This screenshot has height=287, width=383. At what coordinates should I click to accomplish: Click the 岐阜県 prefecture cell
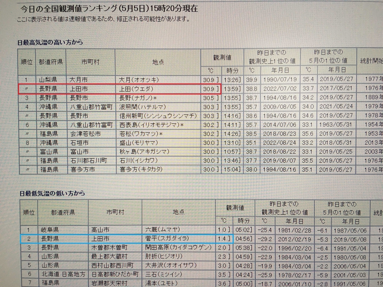[49, 230]
